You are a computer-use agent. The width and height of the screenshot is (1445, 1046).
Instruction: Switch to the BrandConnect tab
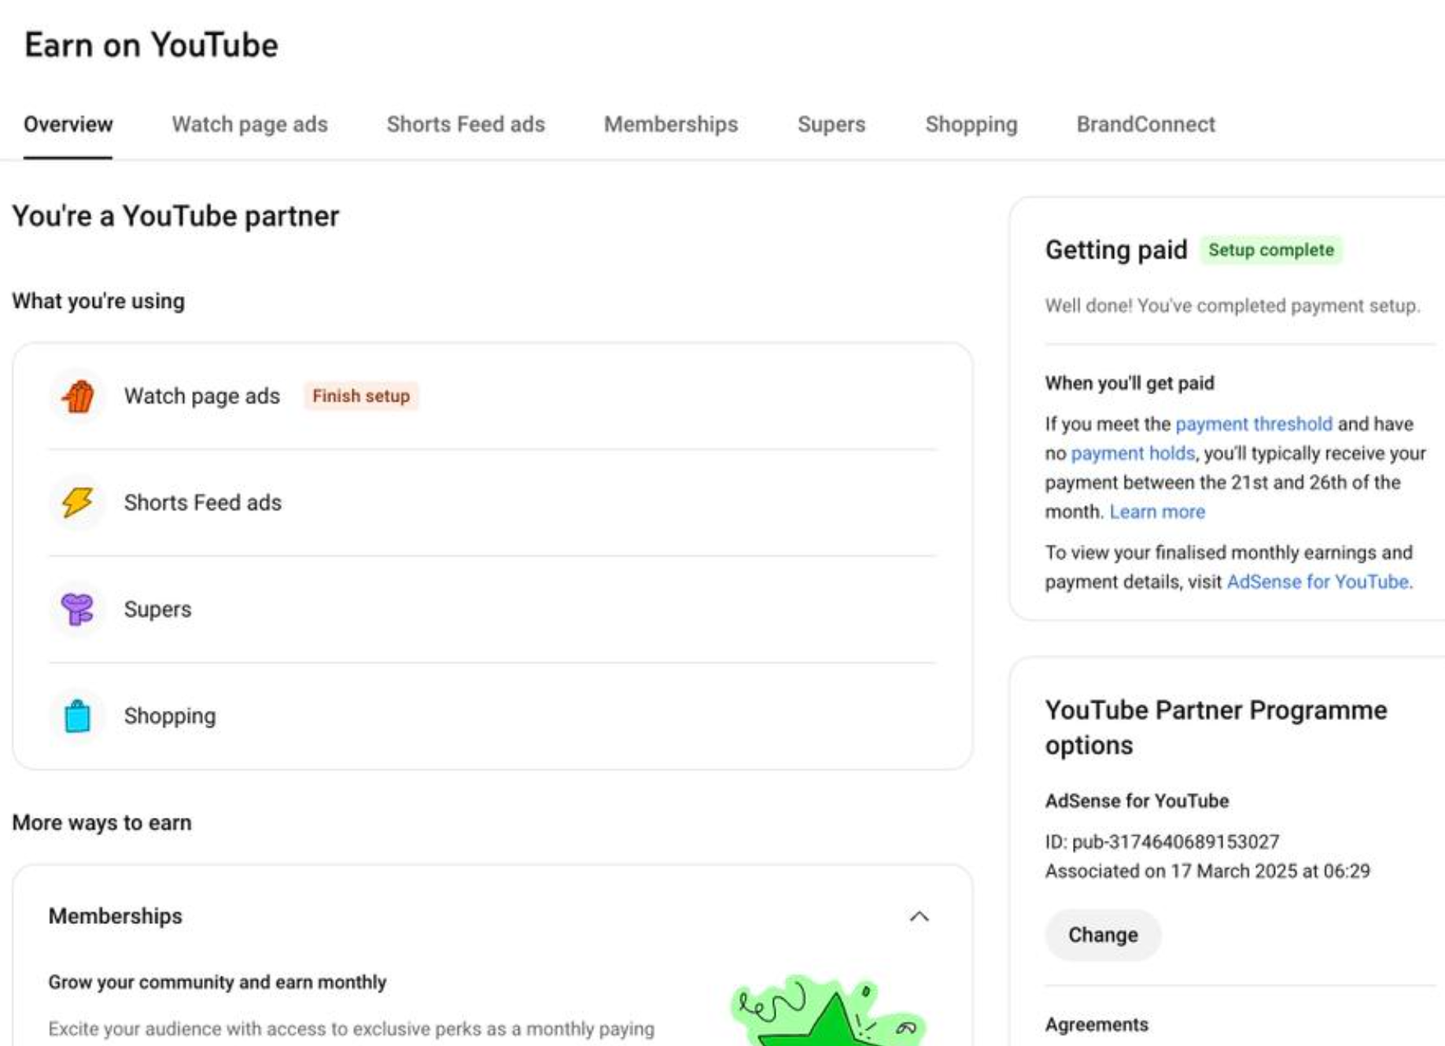[x=1145, y=124]
